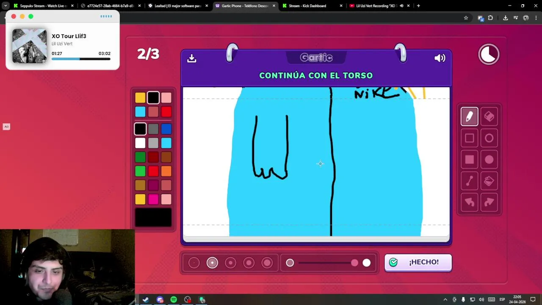Open a new browser tab
The height and width of the screenshot is (305, 542).
point(418,6)
